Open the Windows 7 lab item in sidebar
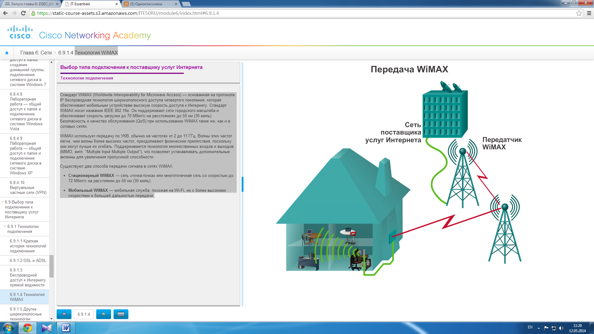Viewport: 594px width, 334px height. (x=28, y=72)
